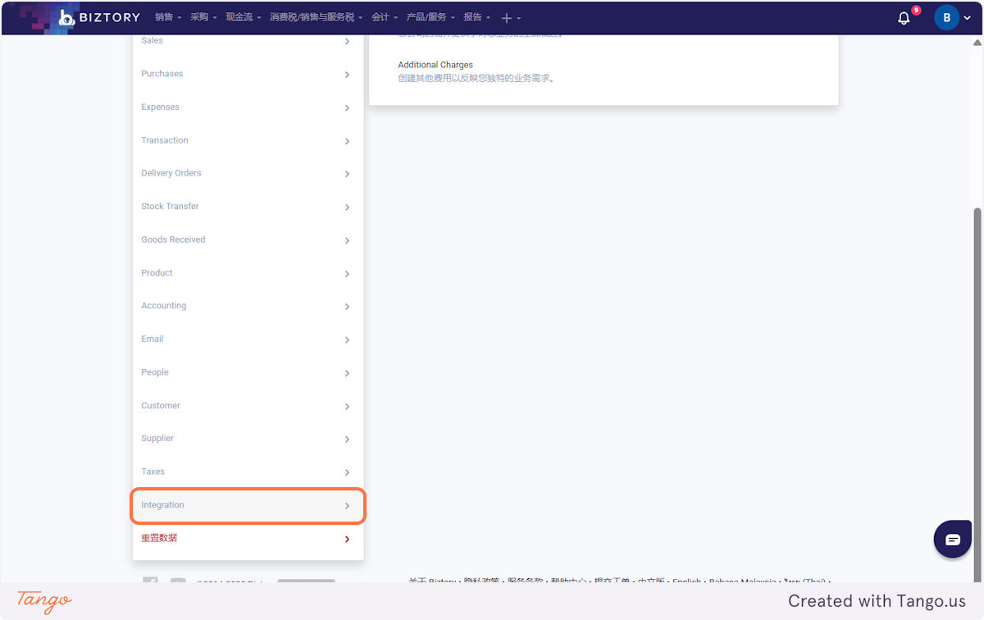
Task: Select the Stock Transfer label
Action: (x=170, y=207)
